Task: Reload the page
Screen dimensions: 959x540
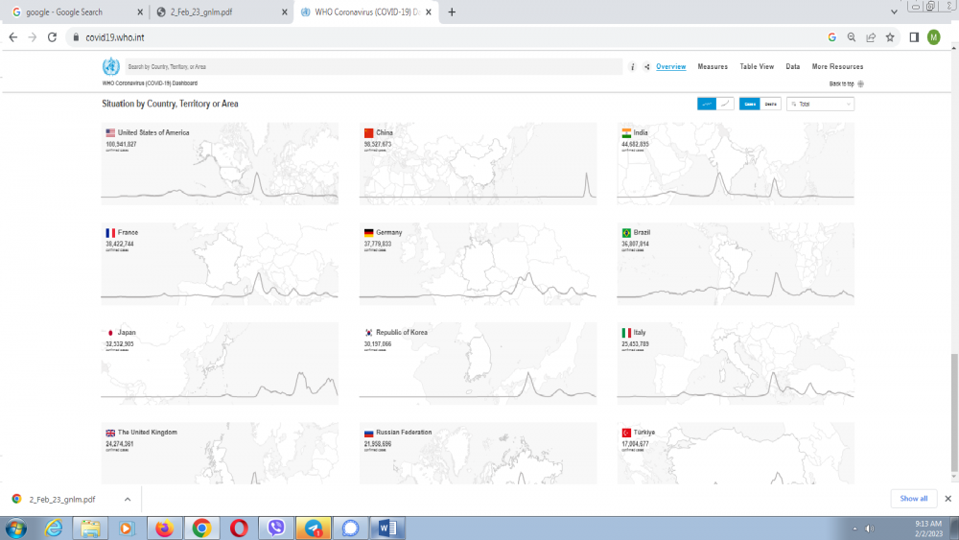Action: pyautogui.click(x=54, y=37)
